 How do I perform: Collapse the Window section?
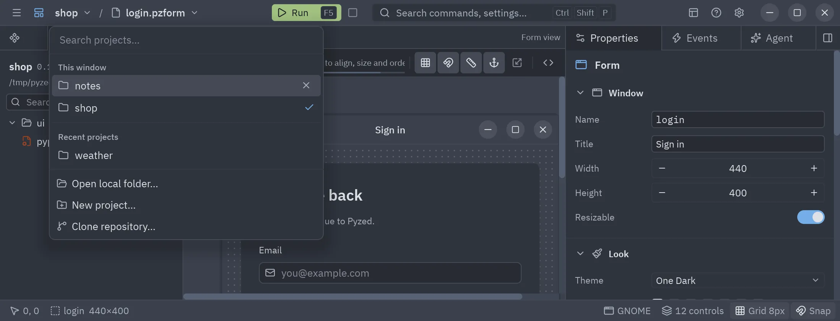[x=580, y=93]
